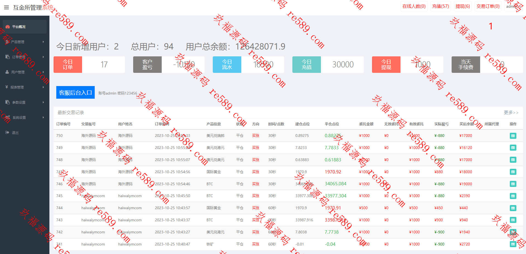The image size is (526, 254).
Task: Expand the 产品管理 sidebar menu
Action: [x=25, y=42]
